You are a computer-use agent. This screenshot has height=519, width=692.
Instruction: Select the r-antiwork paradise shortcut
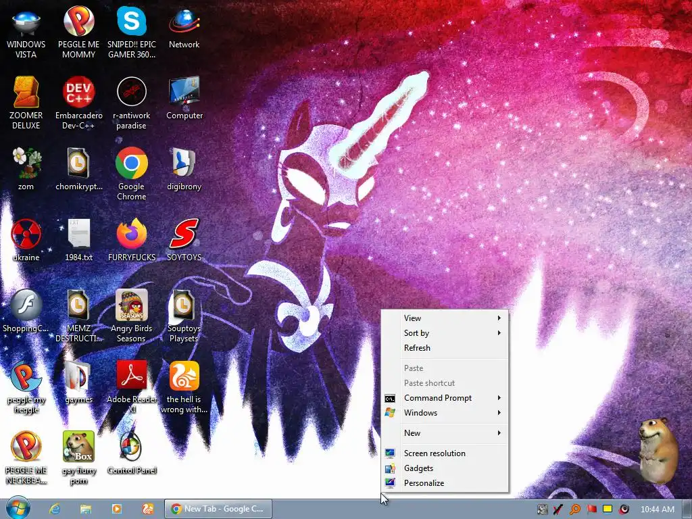pyautogui.click(x=132, y=103)
